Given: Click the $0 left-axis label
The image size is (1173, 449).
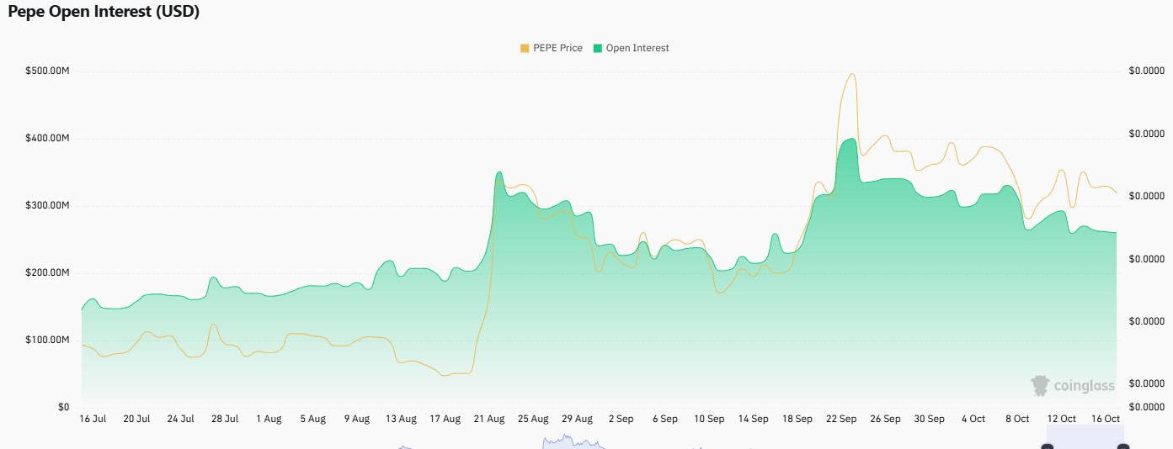Looking at the screenshot, I should tap(63, 407).
